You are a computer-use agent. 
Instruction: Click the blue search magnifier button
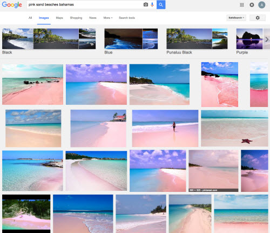161,5
